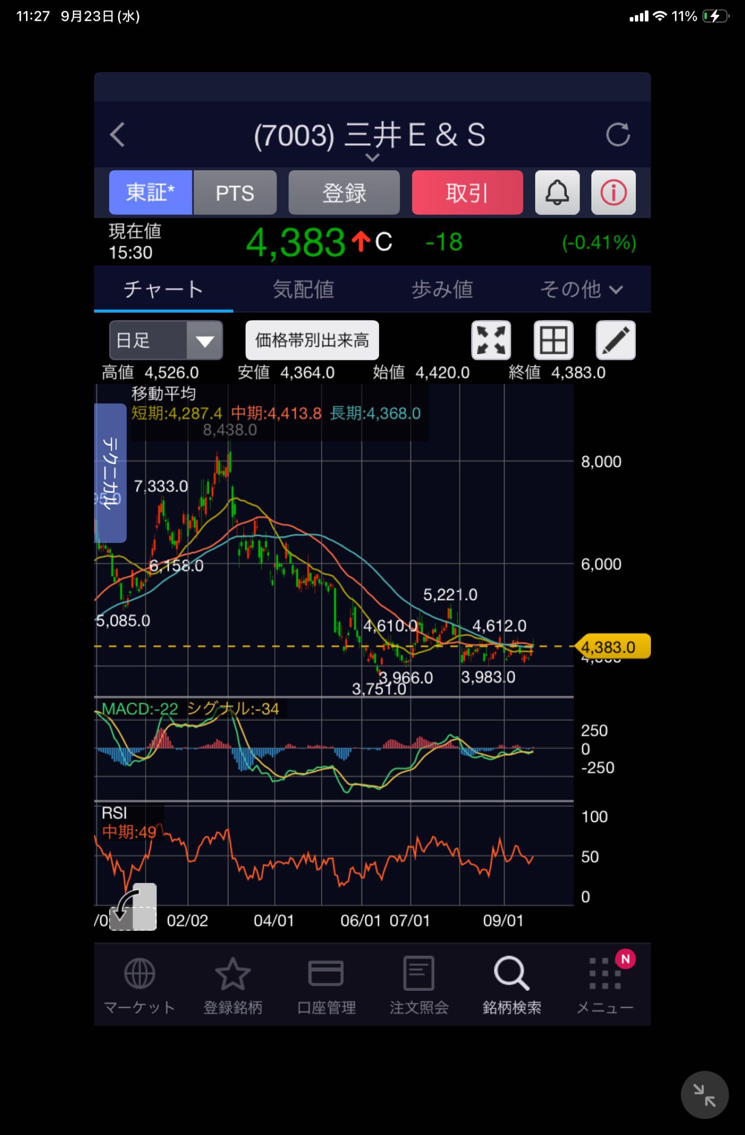
Task: Tap the -18 price change figure
Action: (444, 242)
